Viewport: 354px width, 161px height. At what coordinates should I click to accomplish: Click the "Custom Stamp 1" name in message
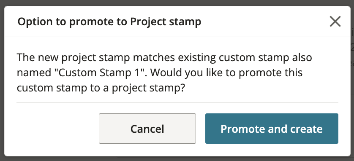click(x=81, y=73)
